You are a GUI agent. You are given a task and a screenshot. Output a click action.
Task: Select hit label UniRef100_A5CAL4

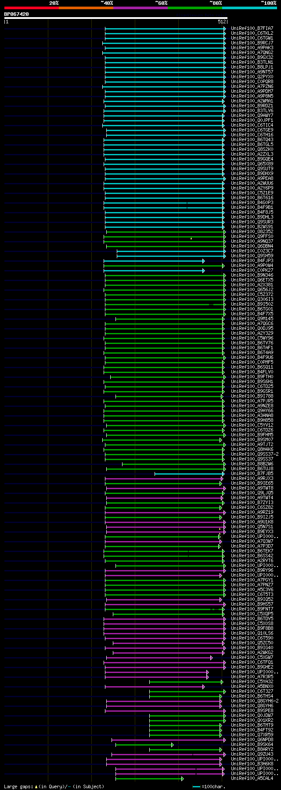tap(252, 779)
